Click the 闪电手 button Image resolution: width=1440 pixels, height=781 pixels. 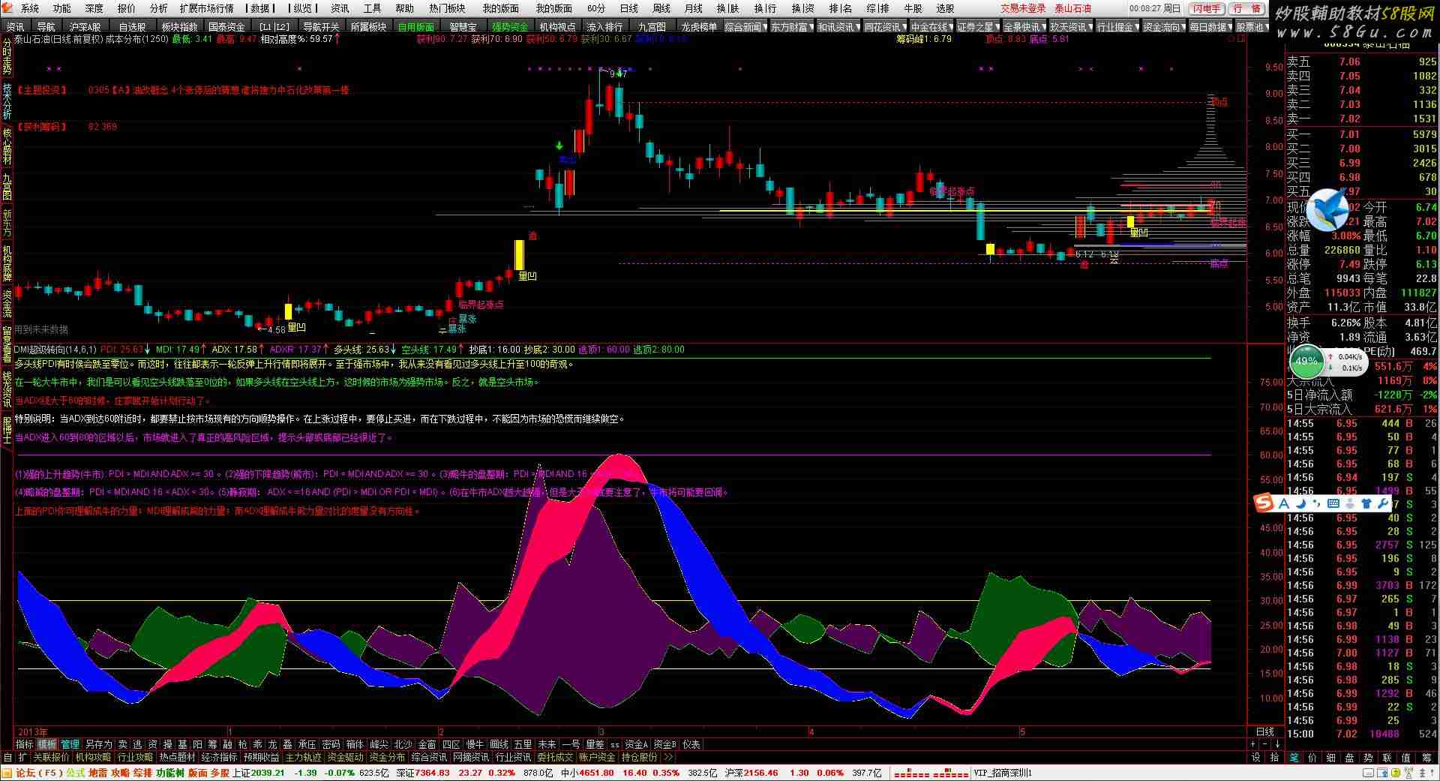pos(1207,8)
